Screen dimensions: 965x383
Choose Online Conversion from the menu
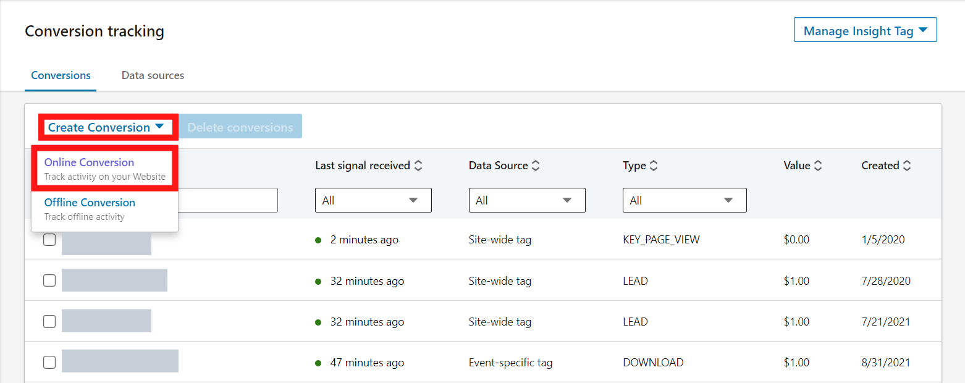point(105,169)
